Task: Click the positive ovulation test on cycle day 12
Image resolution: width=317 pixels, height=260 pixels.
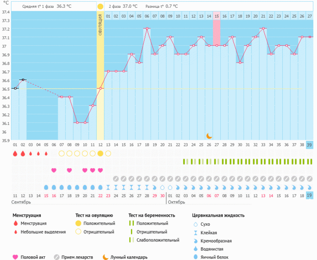Action: pyautogui.click(x=100, y=153)
